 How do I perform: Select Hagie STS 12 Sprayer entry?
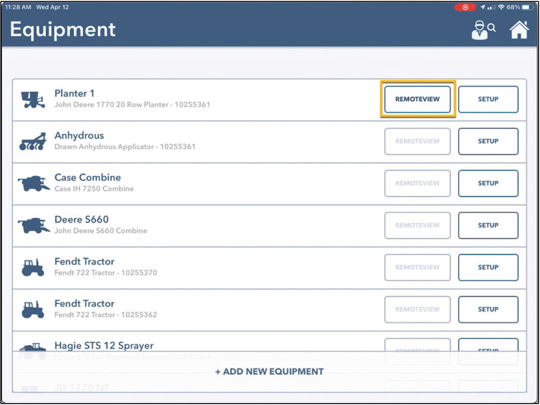coord(104,346)
